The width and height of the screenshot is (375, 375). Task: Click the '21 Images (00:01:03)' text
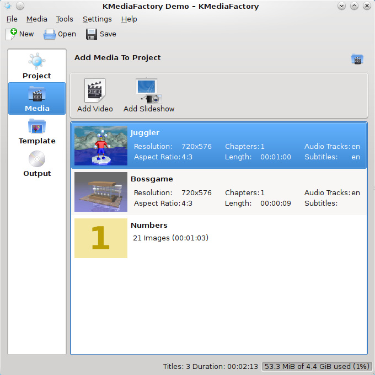pyautogui.click(x=171, y=238)
